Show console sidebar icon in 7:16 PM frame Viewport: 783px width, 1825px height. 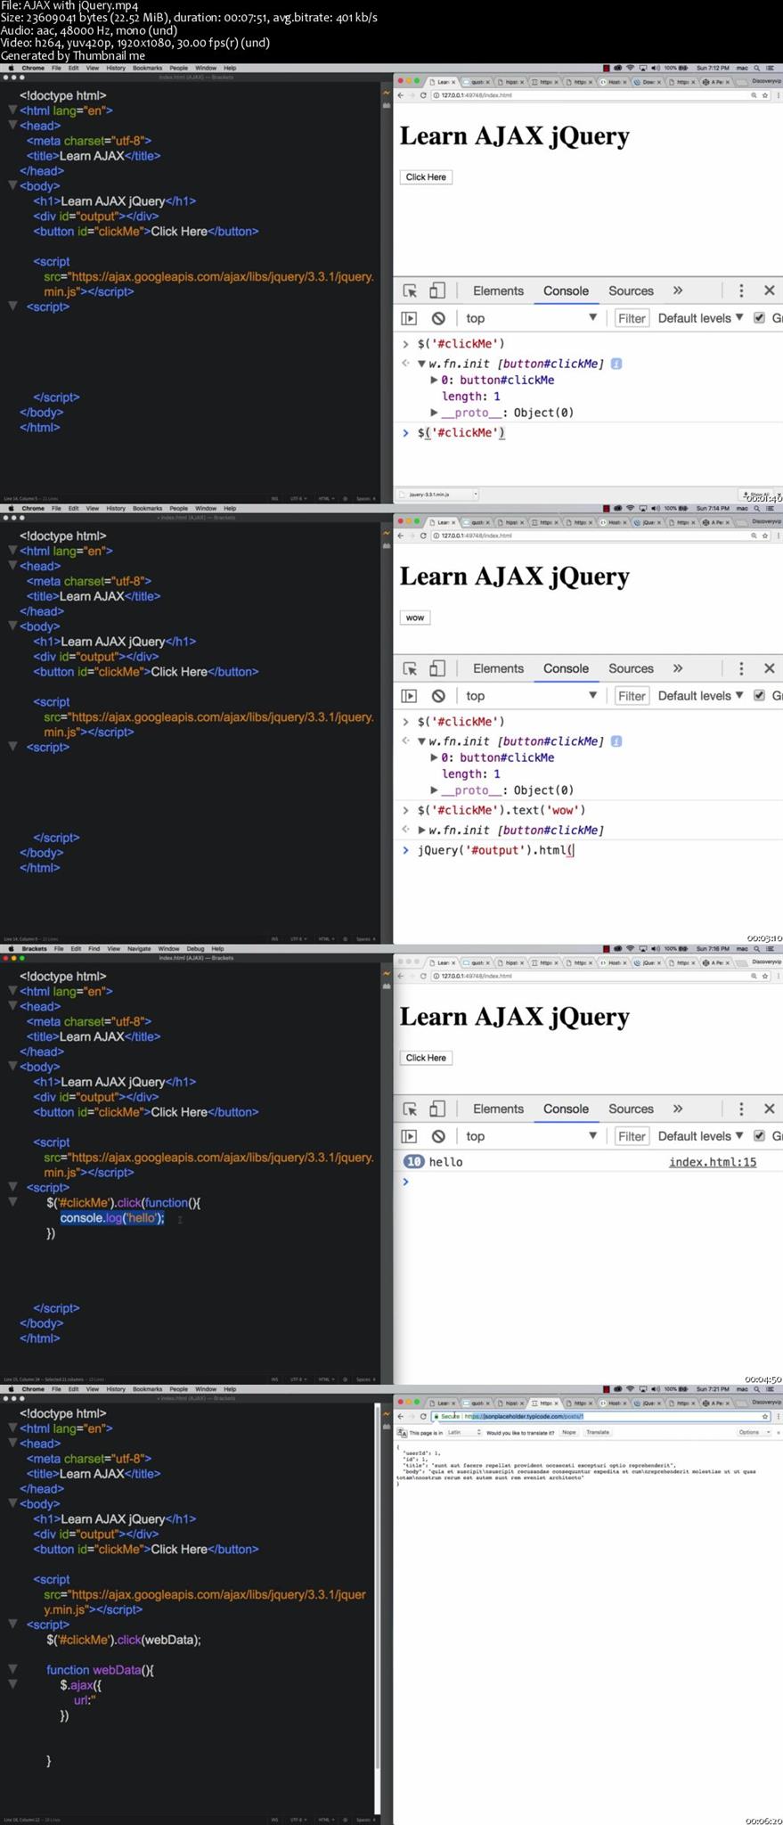coord(409,1136)
